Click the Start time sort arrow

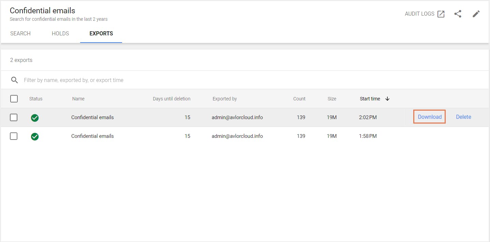(387, 99)
